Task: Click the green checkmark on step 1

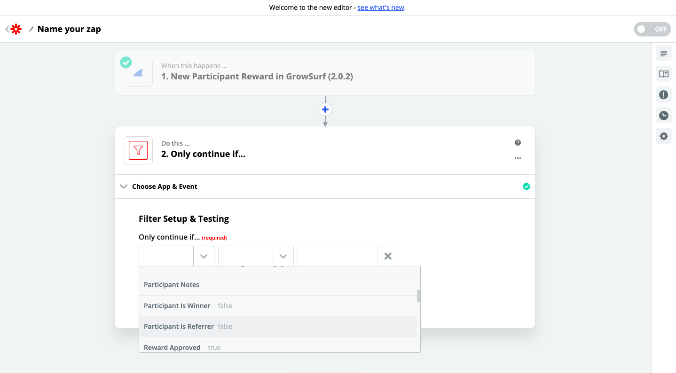Action: pos(126,62)
